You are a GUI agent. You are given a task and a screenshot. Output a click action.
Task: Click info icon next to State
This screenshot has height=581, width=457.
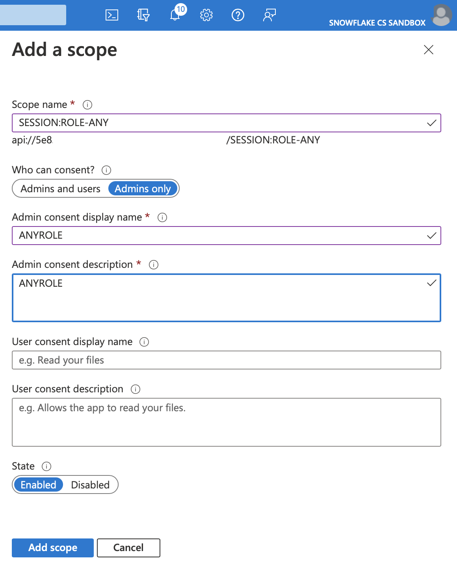tap(46, 466)
